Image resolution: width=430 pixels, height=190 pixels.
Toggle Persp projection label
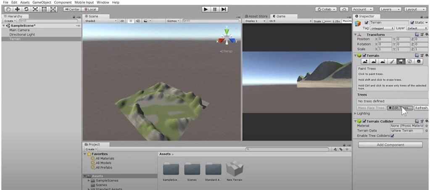(x=226, y=51)
